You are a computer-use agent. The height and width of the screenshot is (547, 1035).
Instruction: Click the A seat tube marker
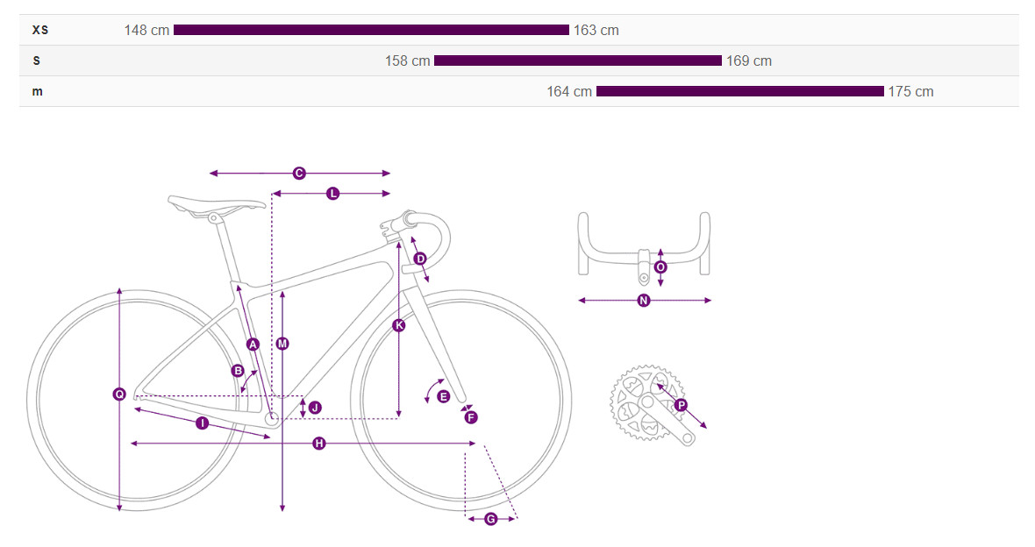(x=253, y=345)
